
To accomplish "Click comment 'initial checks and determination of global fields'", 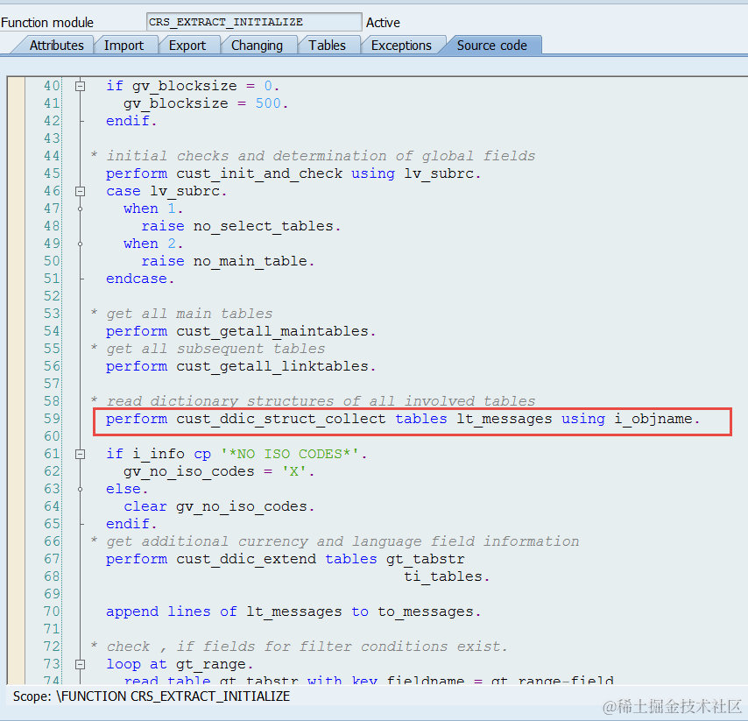I will (x=321, y=156).
